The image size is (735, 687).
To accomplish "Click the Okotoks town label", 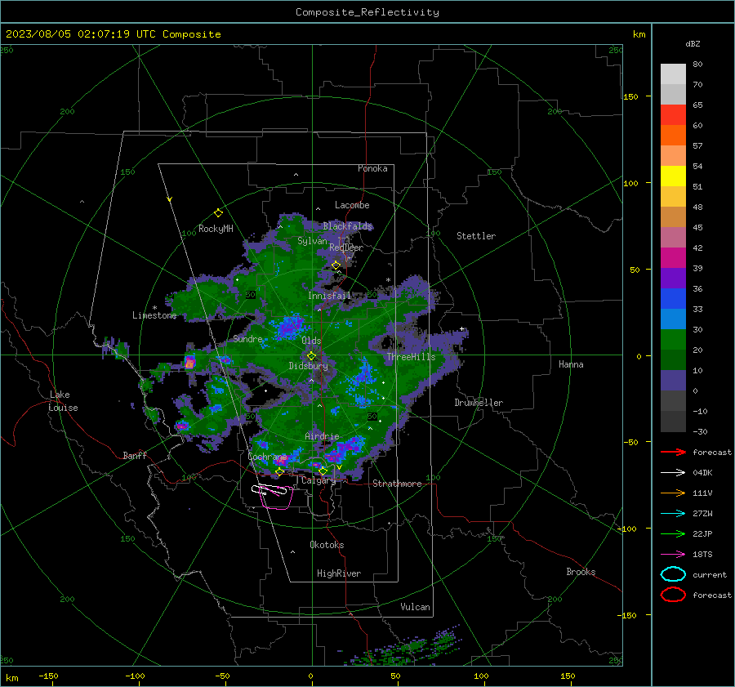I will (327, 545).
